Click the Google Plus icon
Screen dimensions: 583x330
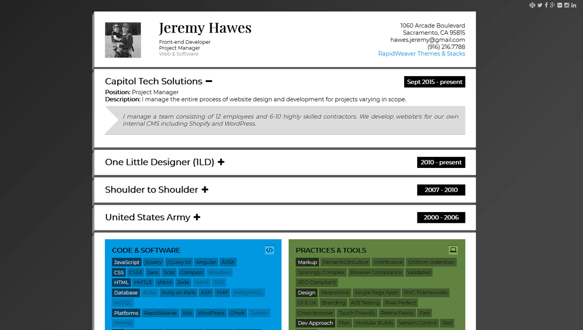click(x=552, y=5)
